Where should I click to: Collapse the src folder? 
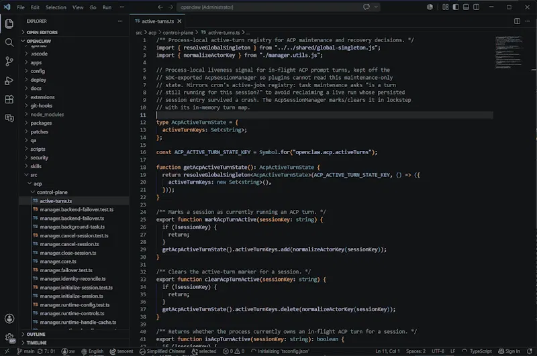[x=74, y=175]
